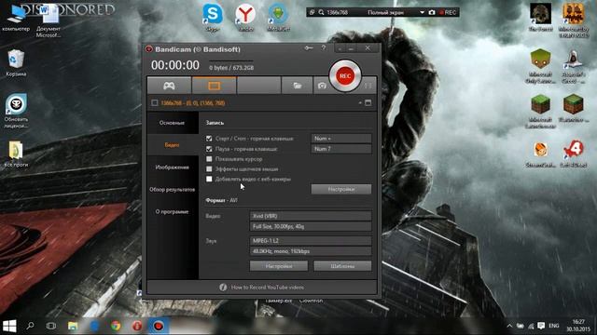The height and width of the screenshot is (335, 597).
Task: Click the 48.0KHz, mono, 192kbps audio field
Action: click(x=311, y=251)
